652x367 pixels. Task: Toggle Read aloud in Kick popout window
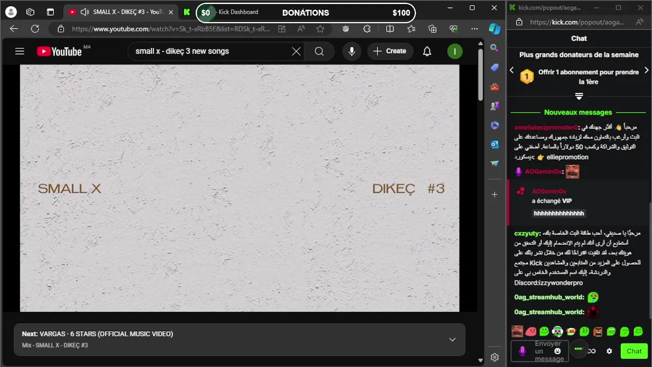(x=639, y=22)
